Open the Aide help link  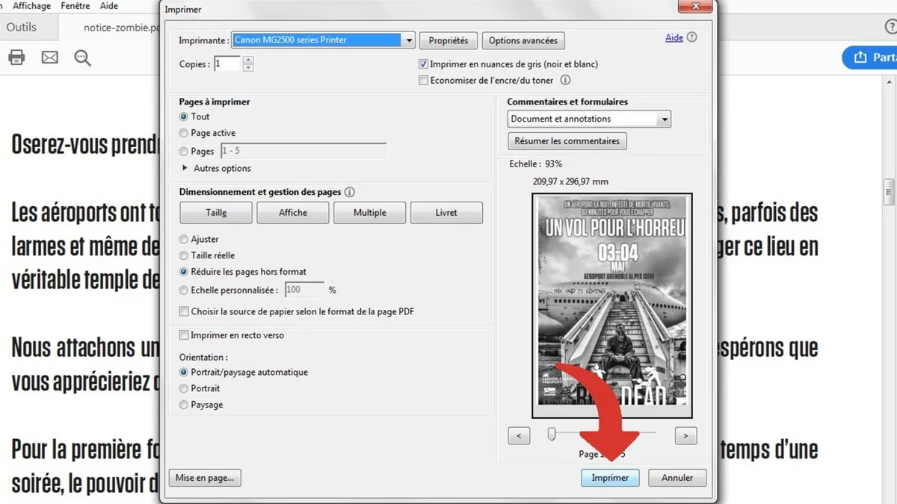point(673,37)
